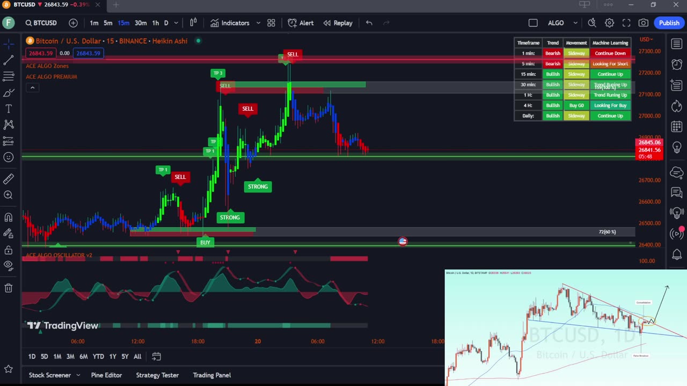Click the add symbol plus icon
687x386 pixels.
point(73,23)
